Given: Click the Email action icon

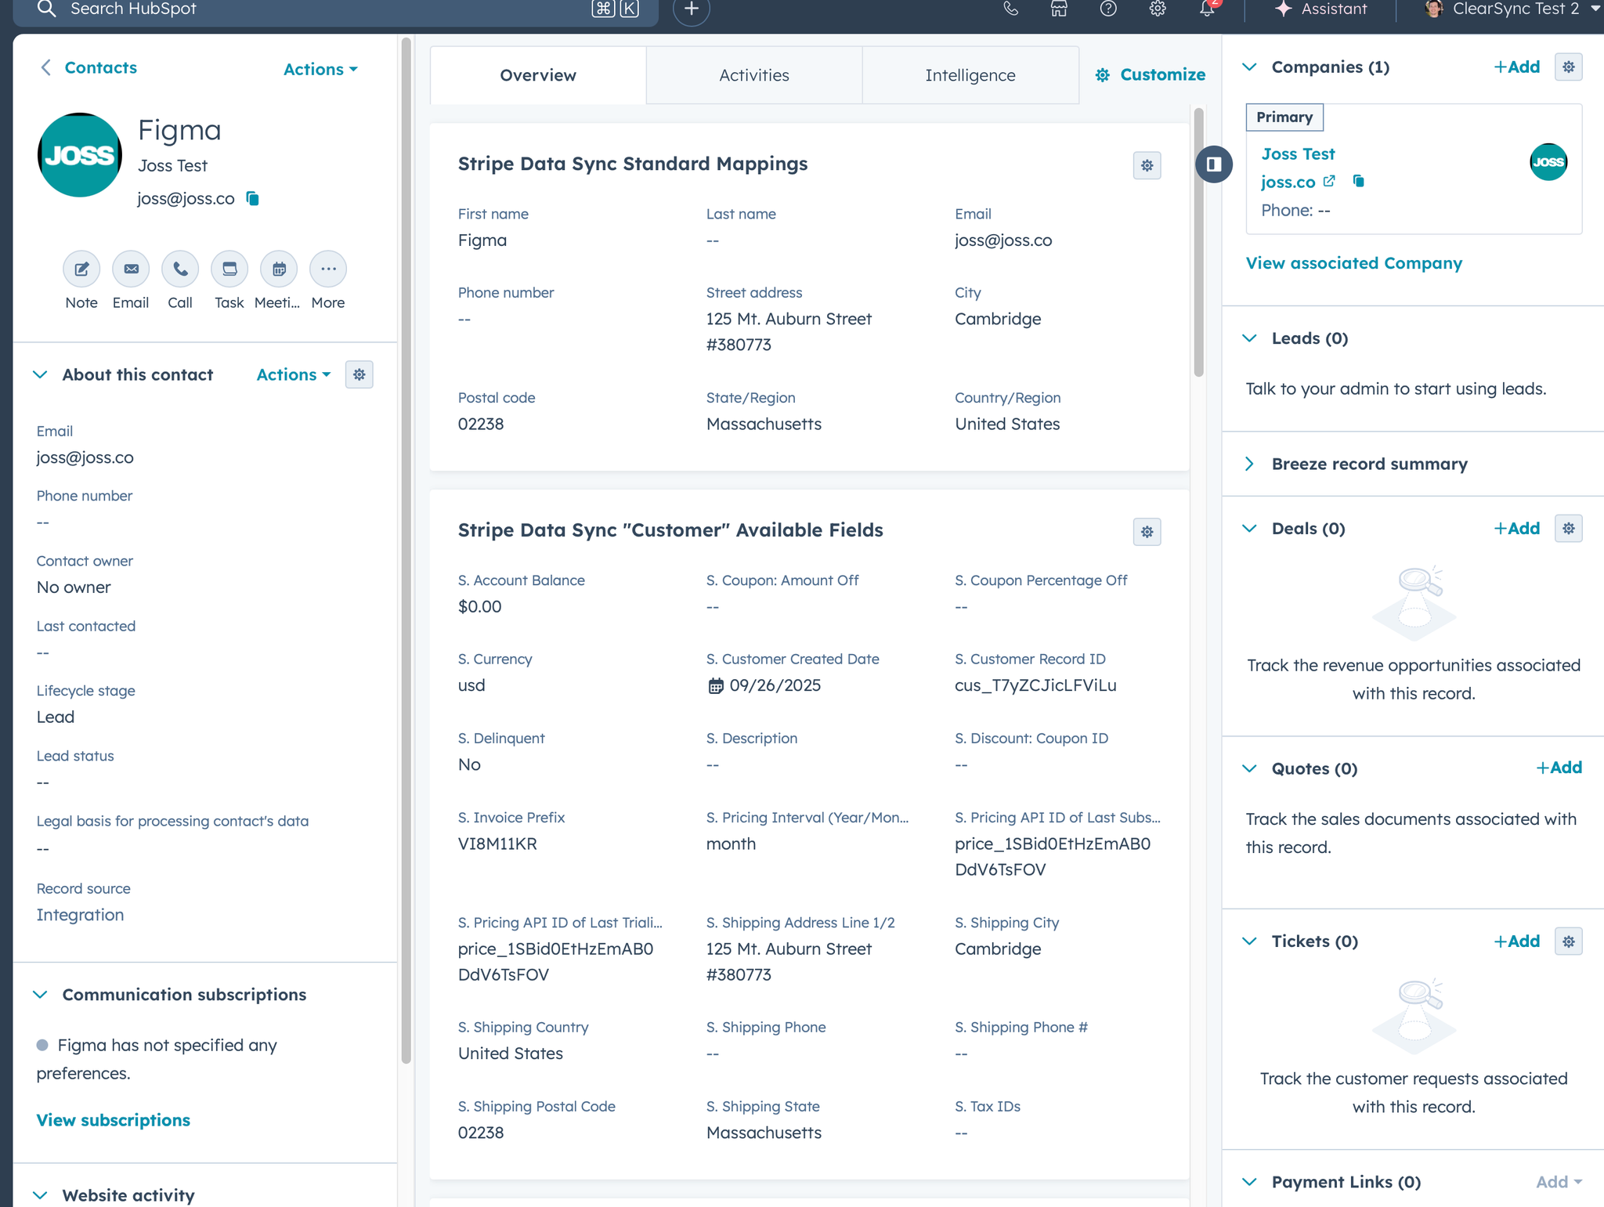Looking at the screenshot, I should point(131,269).
